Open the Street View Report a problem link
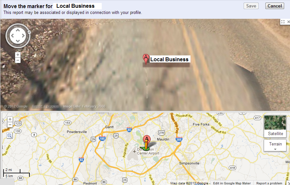 tap(45, 106)
